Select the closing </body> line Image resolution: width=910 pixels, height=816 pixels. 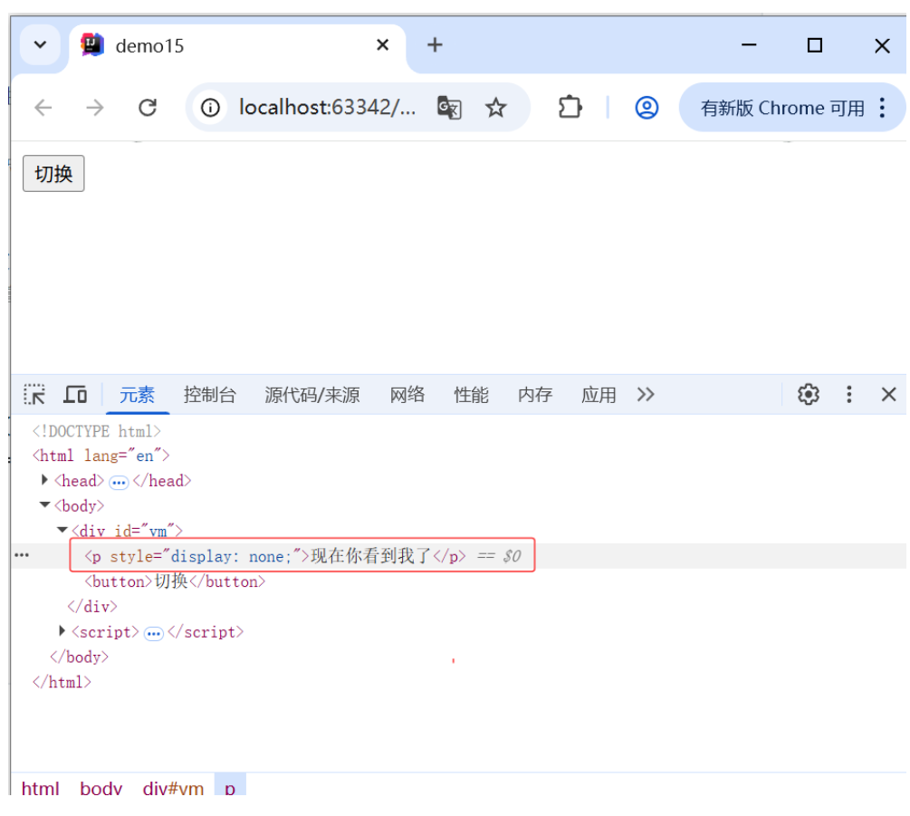(x=79, y=657)
